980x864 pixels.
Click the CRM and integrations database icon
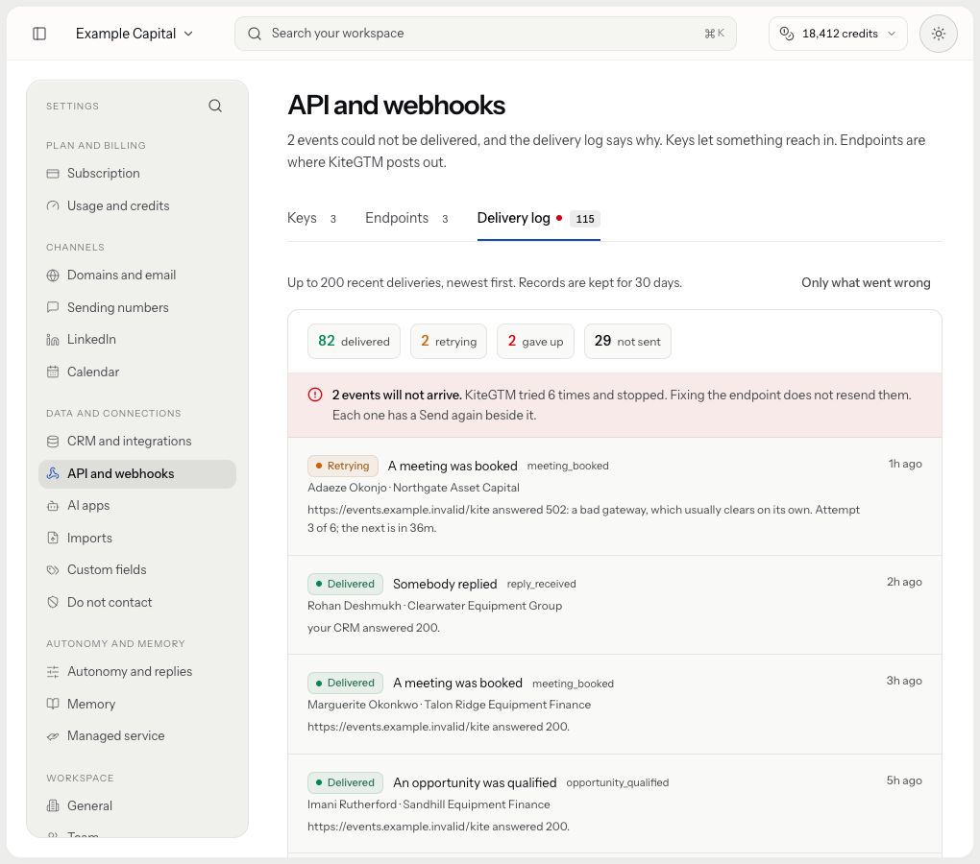(x=53, y=442)
